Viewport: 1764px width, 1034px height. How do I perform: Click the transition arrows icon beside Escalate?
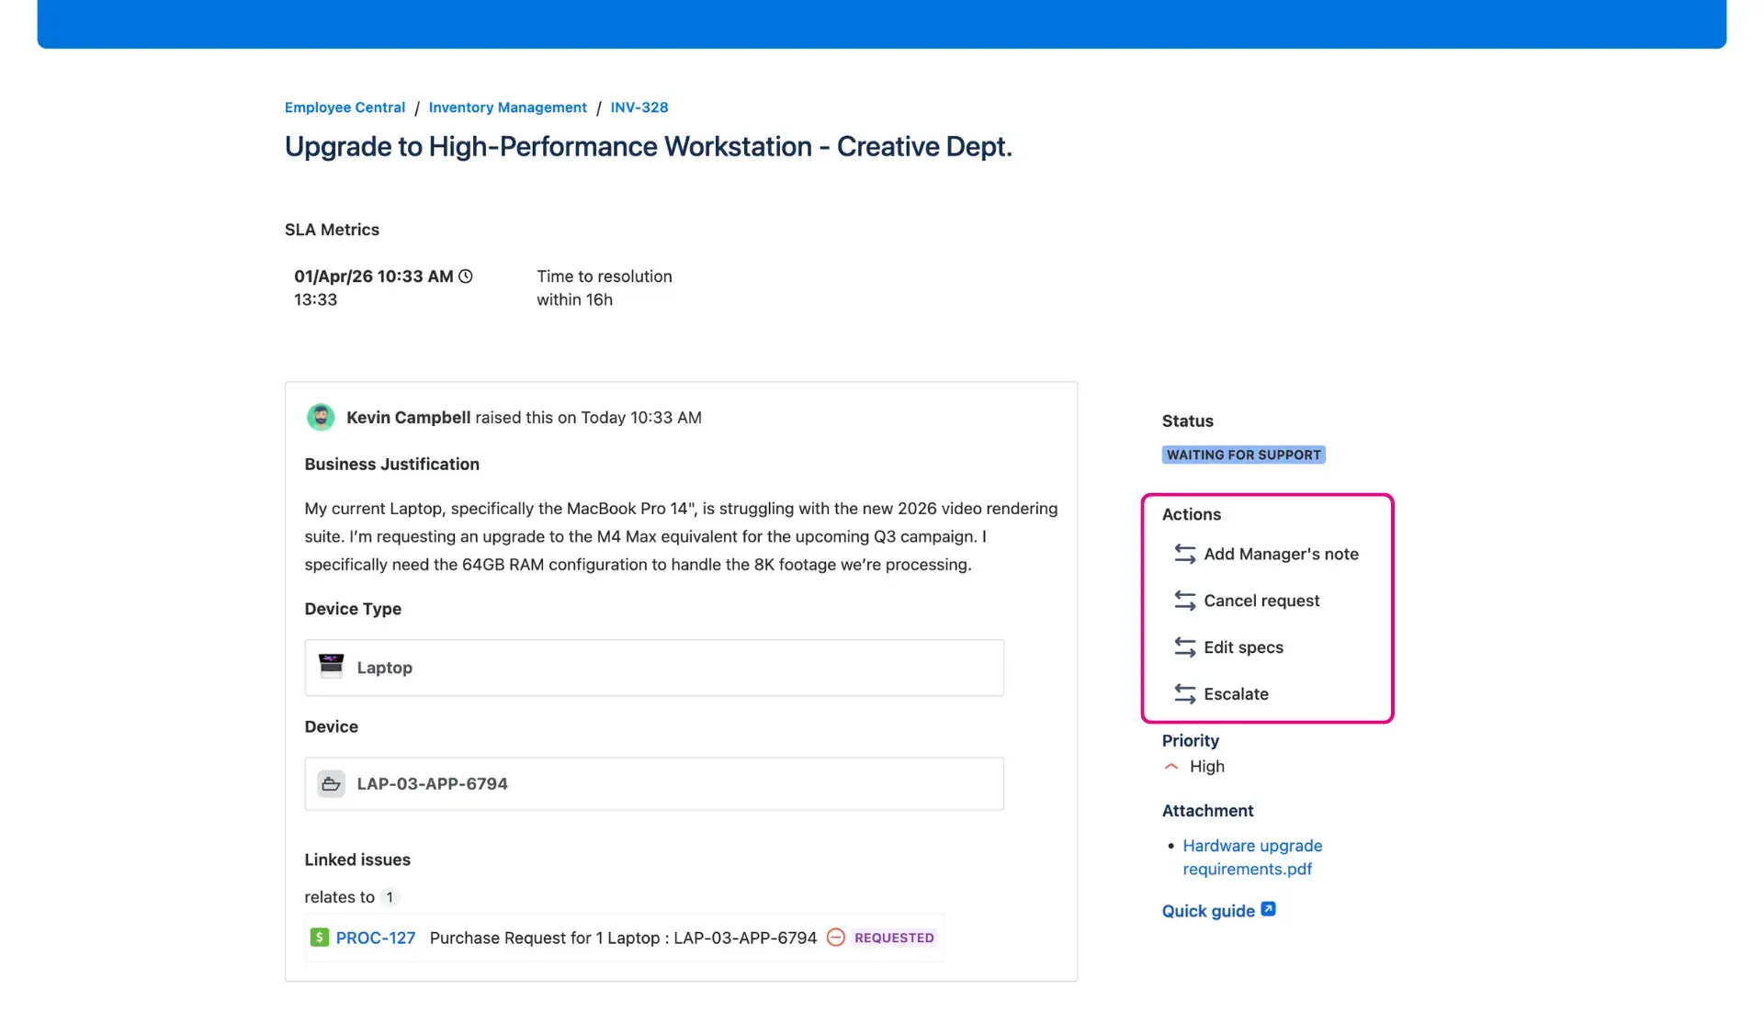(1183, 693)
